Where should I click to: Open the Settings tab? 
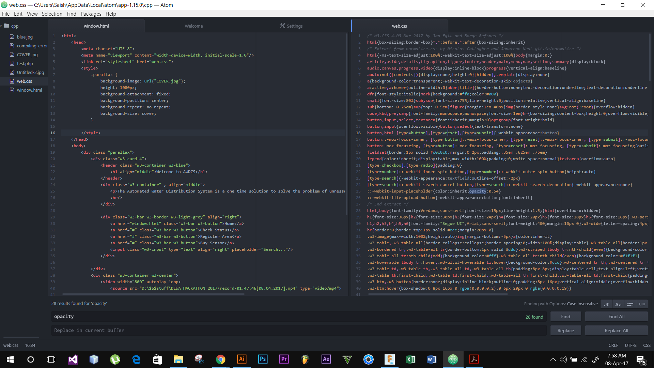pos(291,26)
